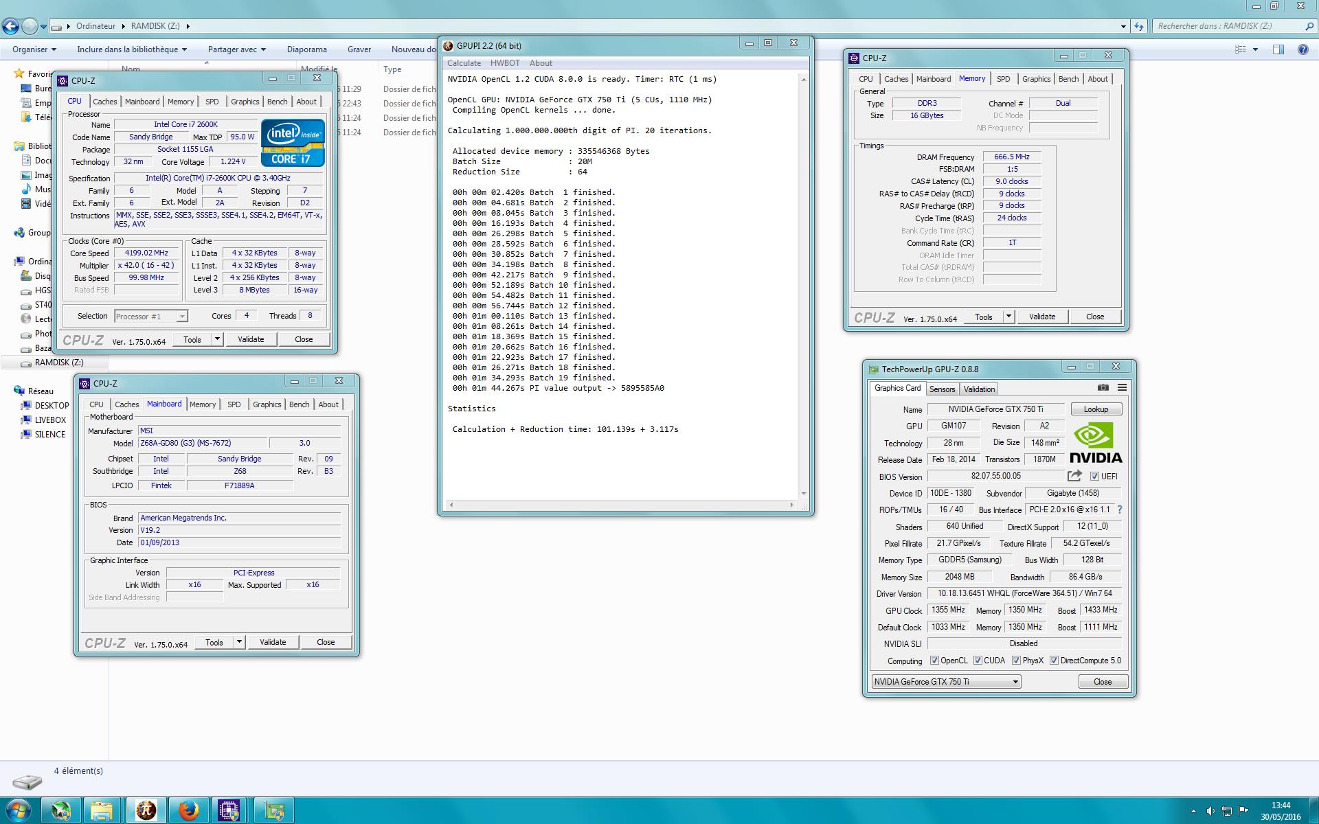Click the GPUPI horizontal scrollbar right arrow
Screen dimensions: 1319x824
791,505
